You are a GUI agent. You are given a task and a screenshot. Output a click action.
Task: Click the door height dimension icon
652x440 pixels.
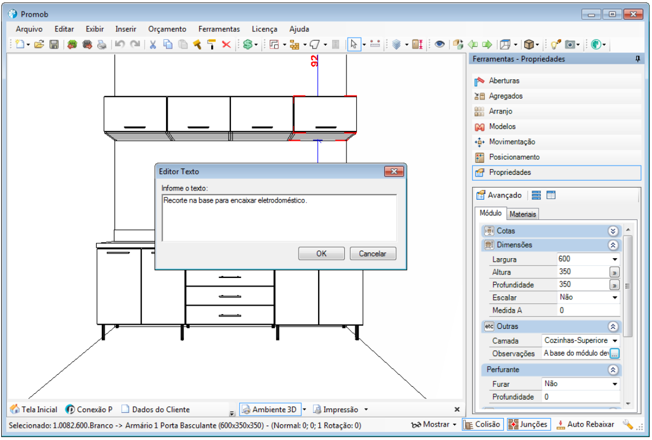(418, 44)
